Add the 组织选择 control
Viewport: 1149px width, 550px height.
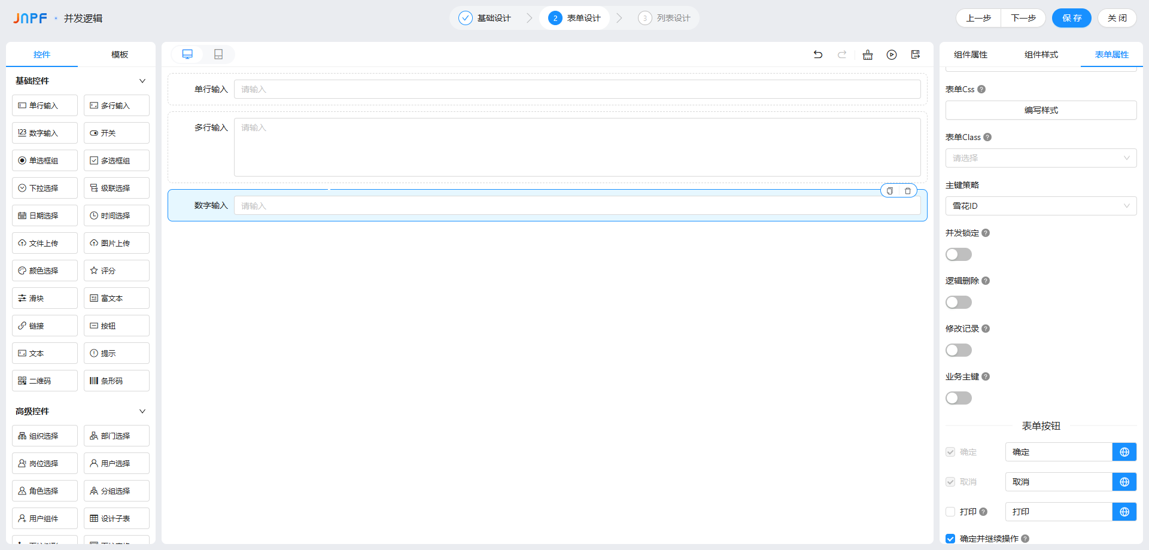click(45, 436)
